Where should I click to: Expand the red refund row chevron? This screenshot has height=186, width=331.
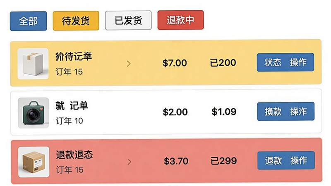[130, 162]
